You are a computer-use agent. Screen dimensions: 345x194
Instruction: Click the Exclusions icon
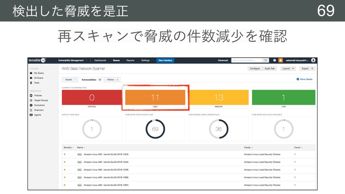click(31, 105)
